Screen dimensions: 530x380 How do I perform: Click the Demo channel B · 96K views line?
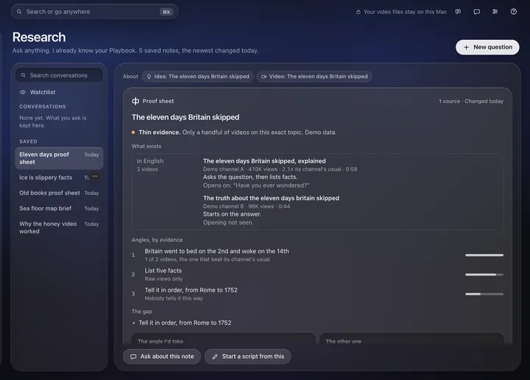(x=247, y=206)
